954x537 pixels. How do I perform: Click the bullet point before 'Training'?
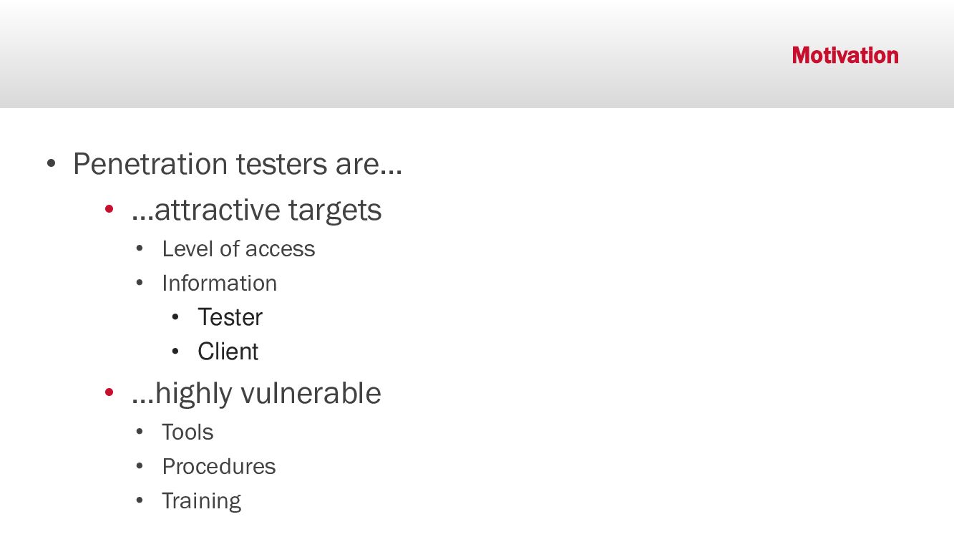140,500
